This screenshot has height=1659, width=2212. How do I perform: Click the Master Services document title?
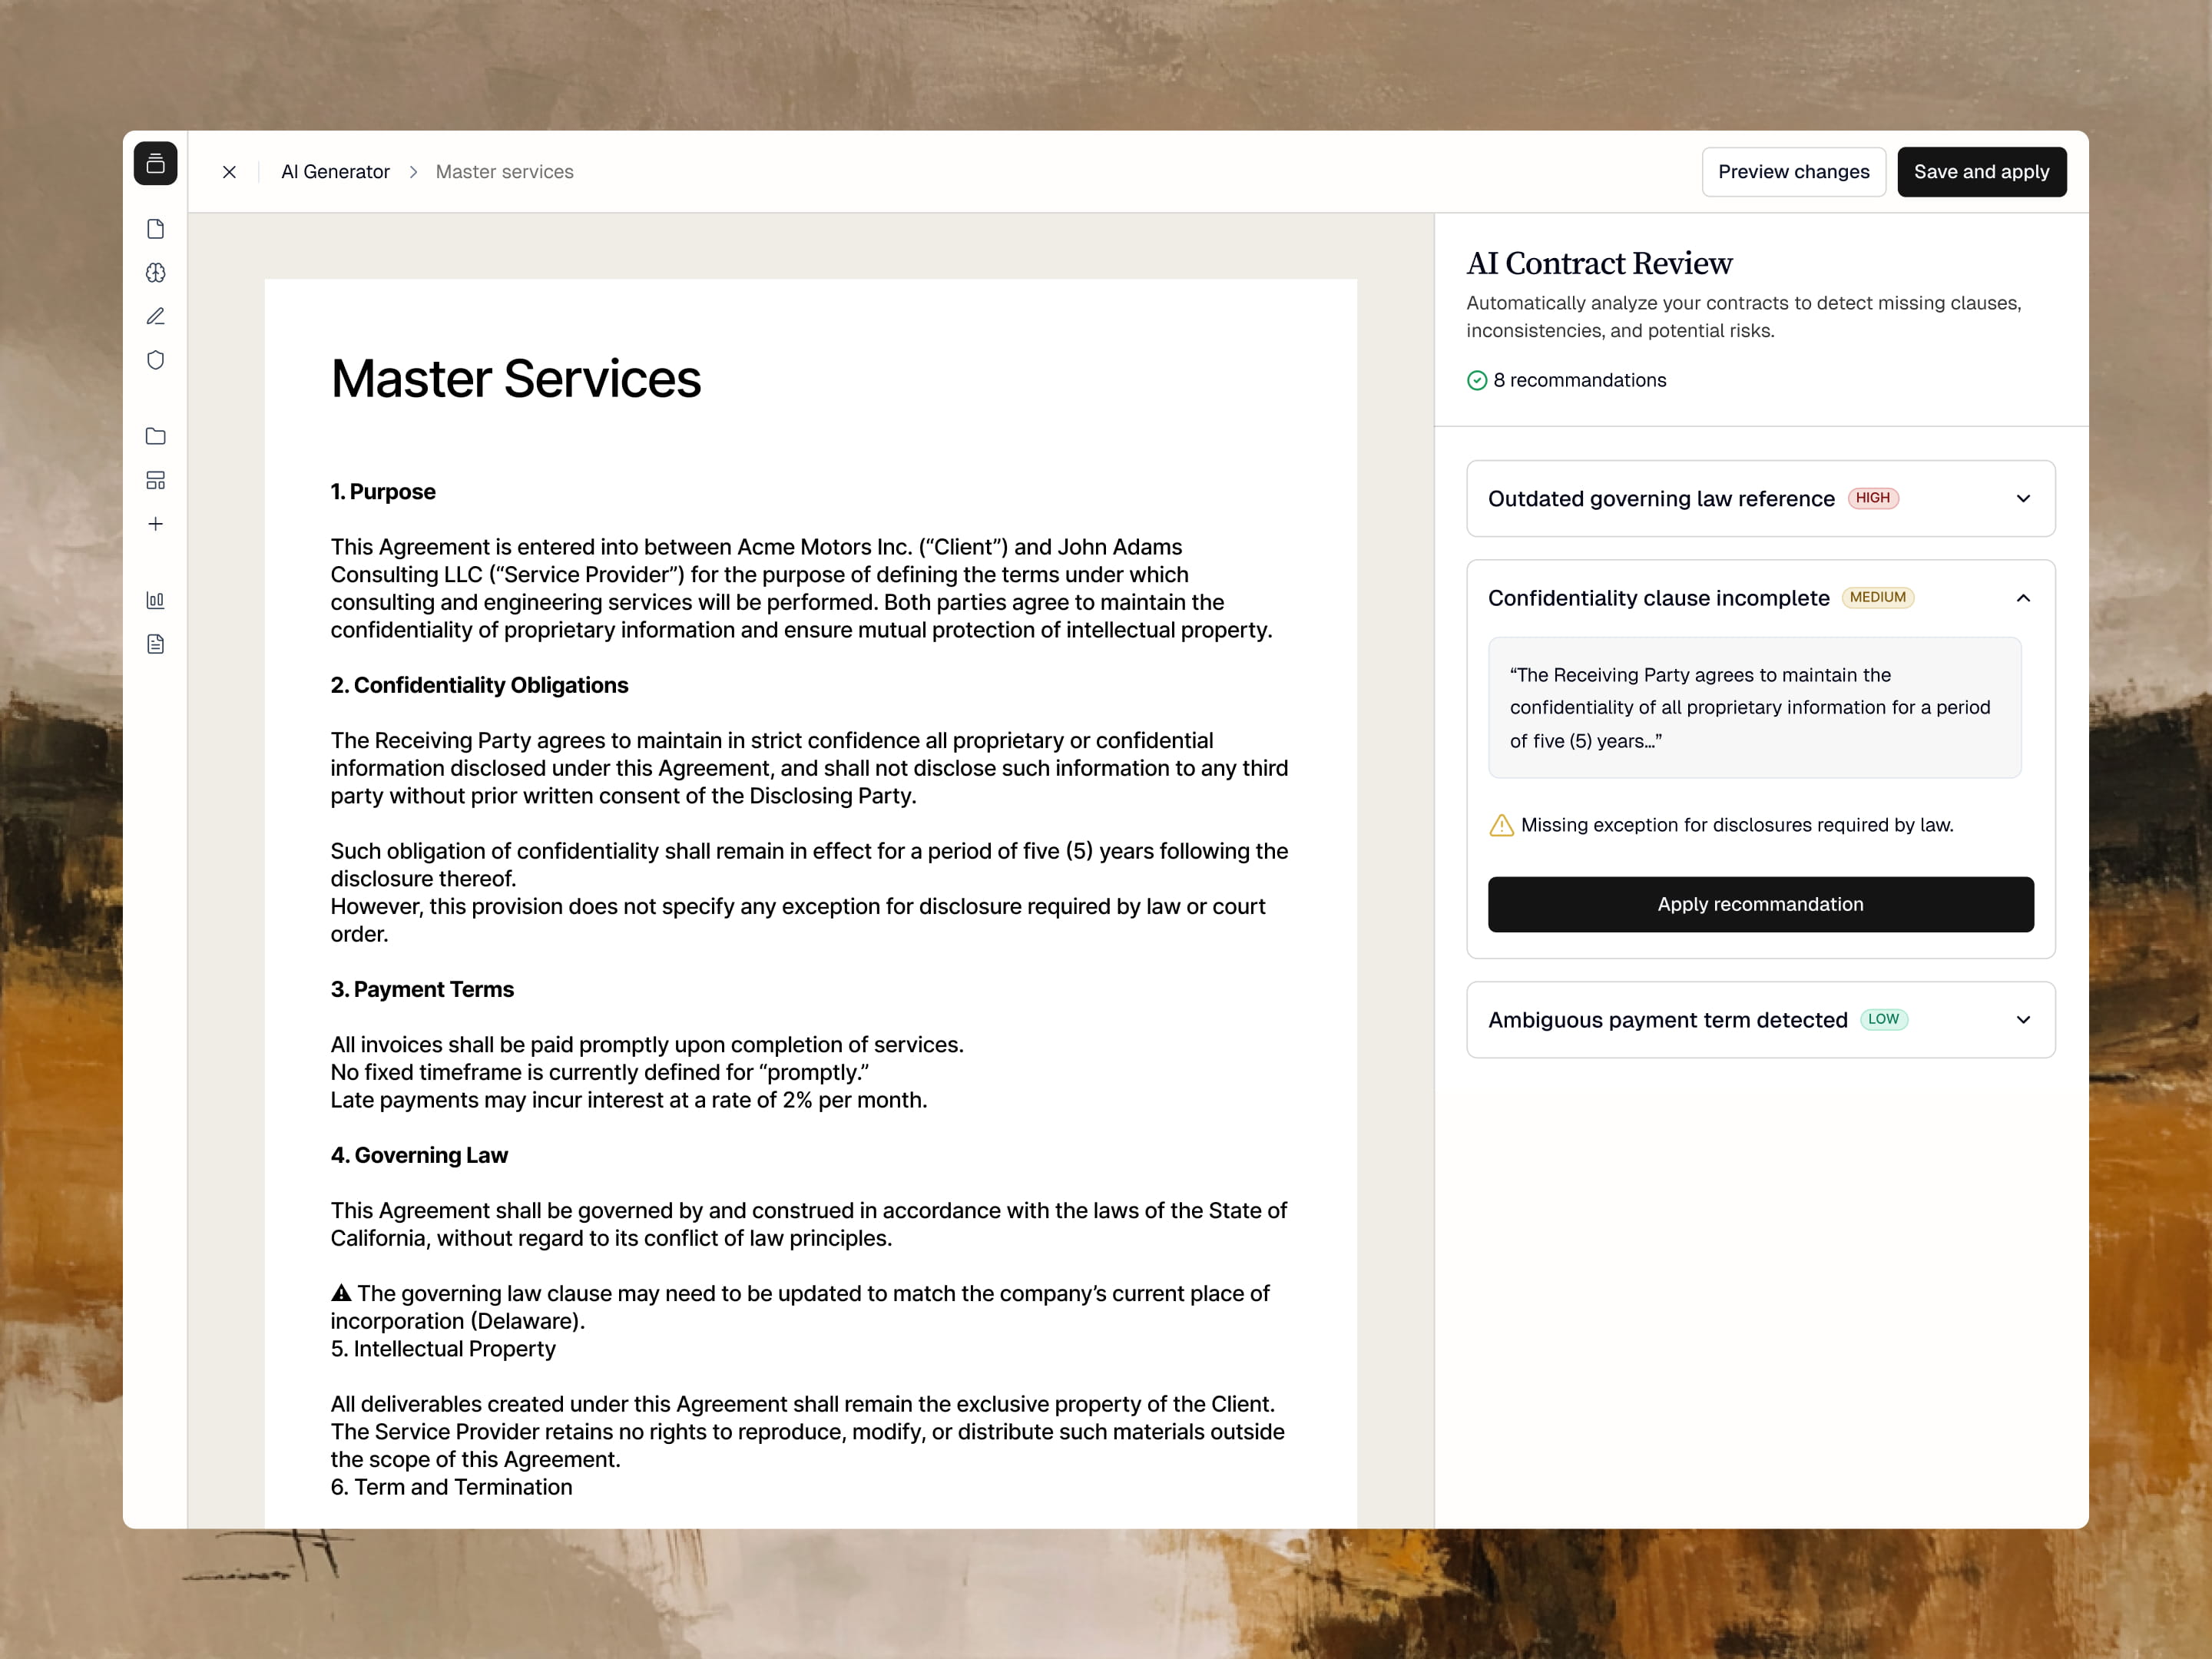pos(515,379)
